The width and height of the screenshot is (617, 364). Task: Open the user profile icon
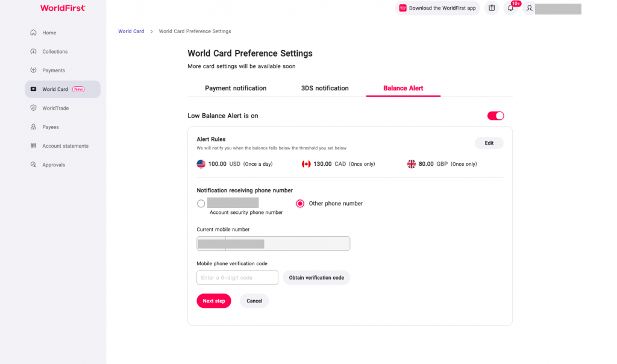pos(530,8)
